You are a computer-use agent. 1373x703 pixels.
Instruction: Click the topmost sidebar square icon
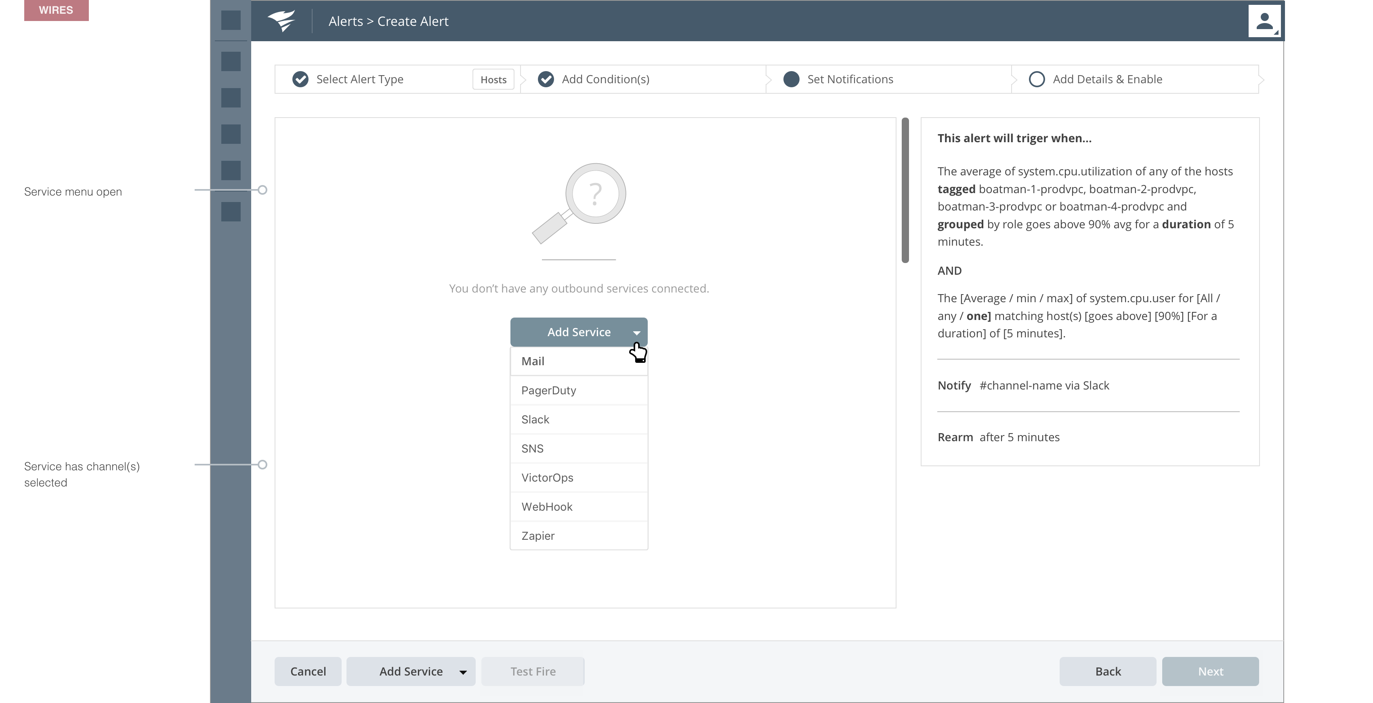coord(231,20)
